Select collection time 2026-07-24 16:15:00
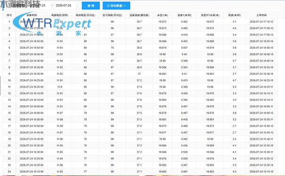285x176 pixels. [x=32, y=93]
